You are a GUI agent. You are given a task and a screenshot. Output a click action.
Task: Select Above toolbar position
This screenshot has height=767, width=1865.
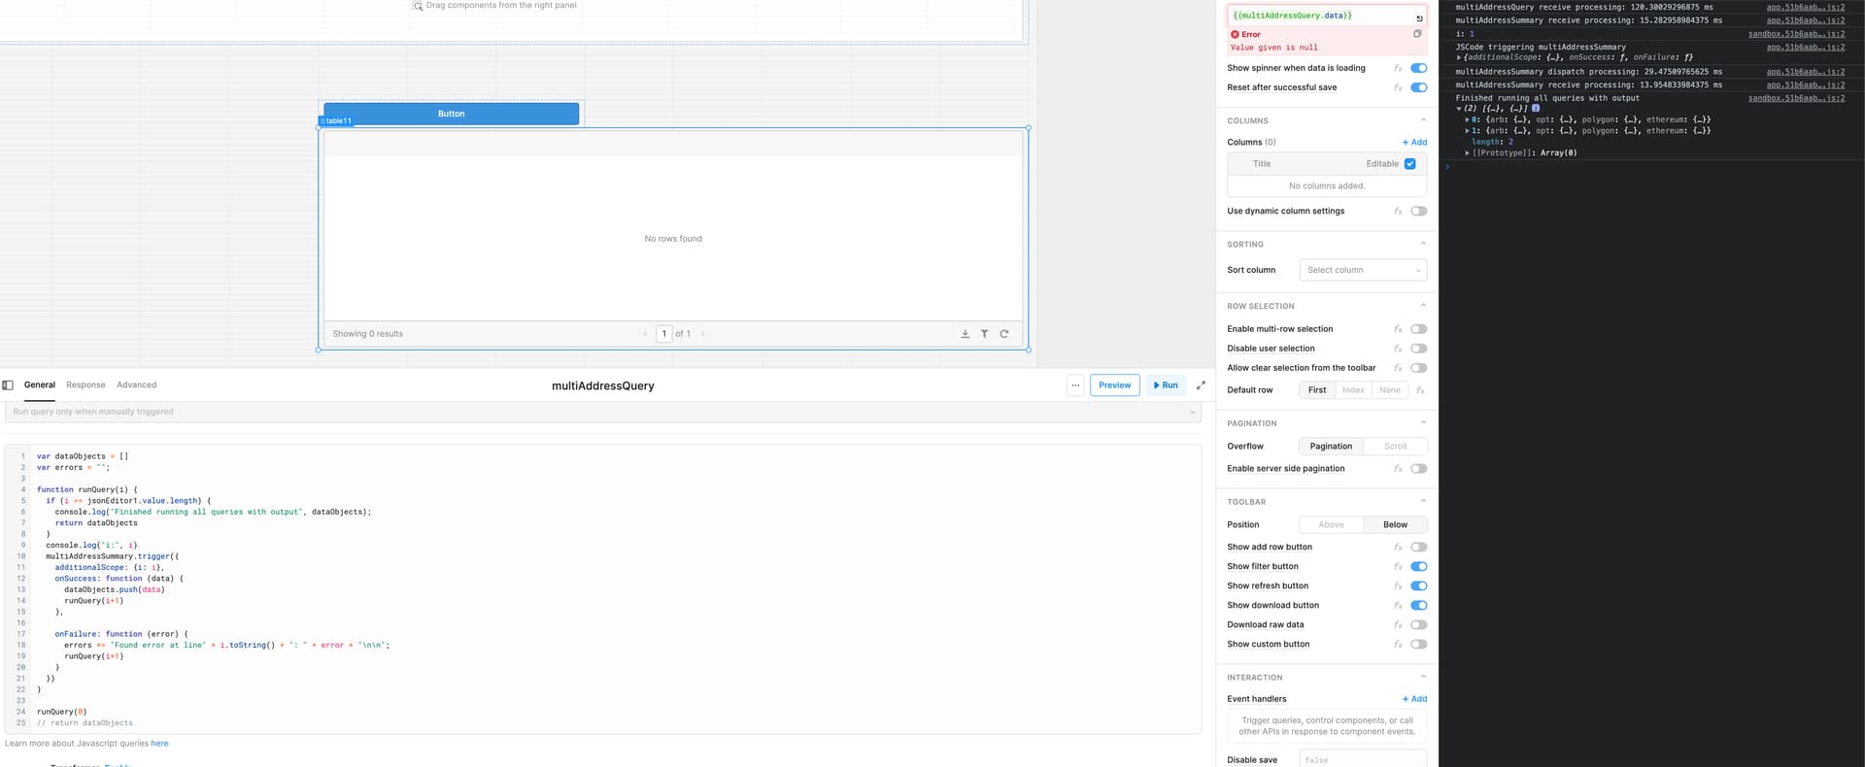point(1332,525)
